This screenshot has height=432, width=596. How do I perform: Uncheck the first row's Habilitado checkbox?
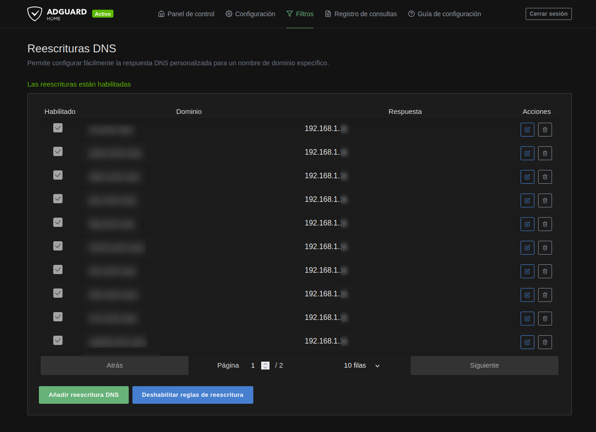58,128
